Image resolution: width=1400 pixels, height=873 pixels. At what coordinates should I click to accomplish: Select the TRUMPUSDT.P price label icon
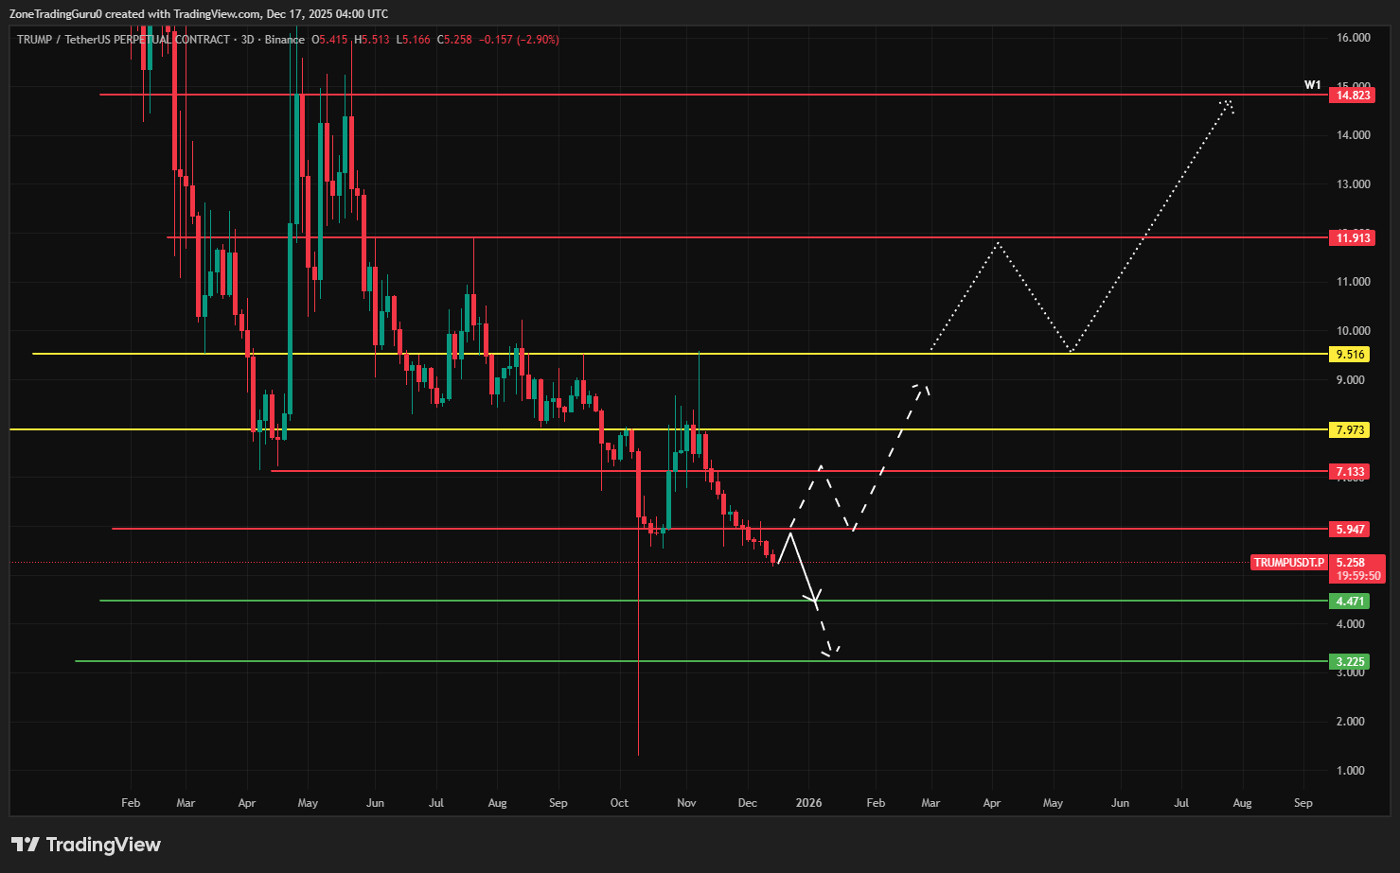[1289, 562]
